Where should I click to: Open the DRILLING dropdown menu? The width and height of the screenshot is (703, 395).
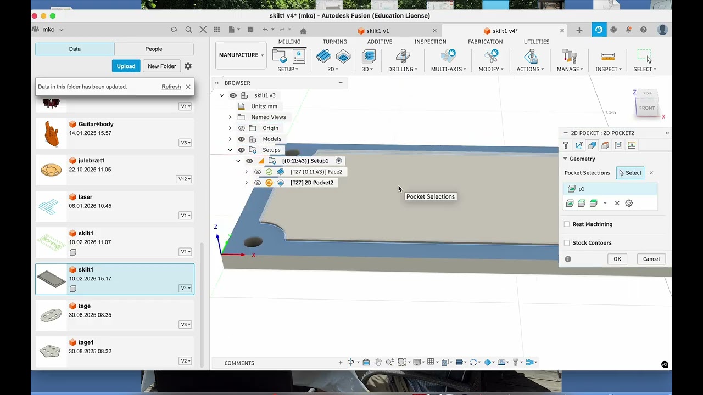(x=403, y=69)
